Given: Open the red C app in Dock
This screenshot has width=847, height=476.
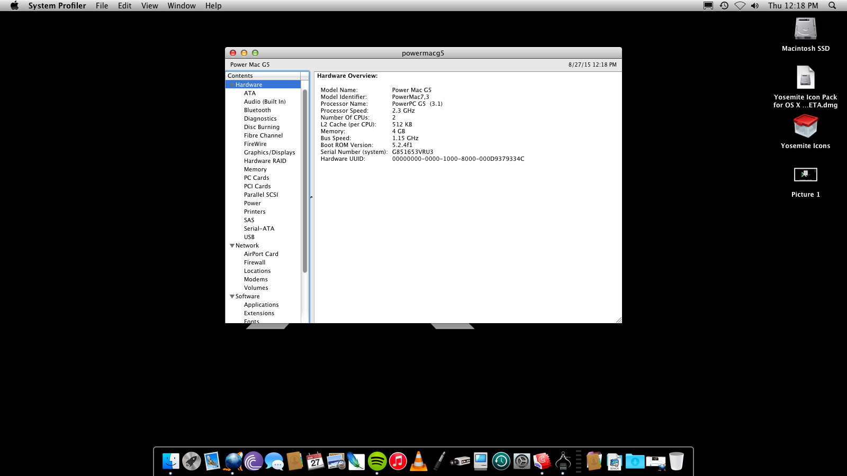Looking at the screenshot, I should pyautogui.click(x=542, y=461).
